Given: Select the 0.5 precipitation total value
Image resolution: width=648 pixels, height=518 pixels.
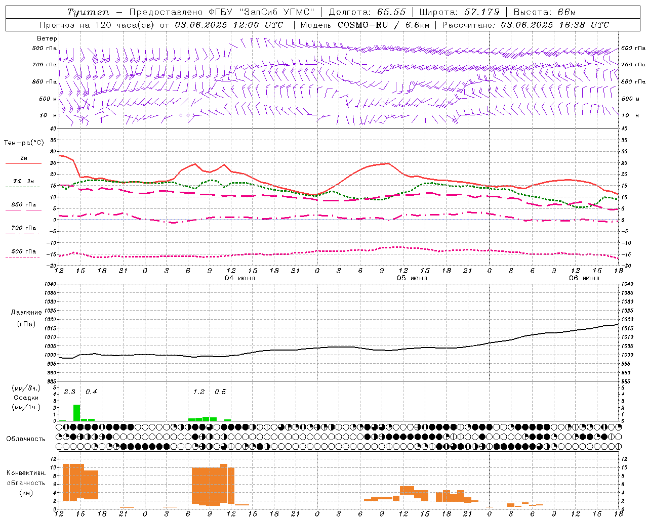Looking at the screenshot, I should [220, 392].
